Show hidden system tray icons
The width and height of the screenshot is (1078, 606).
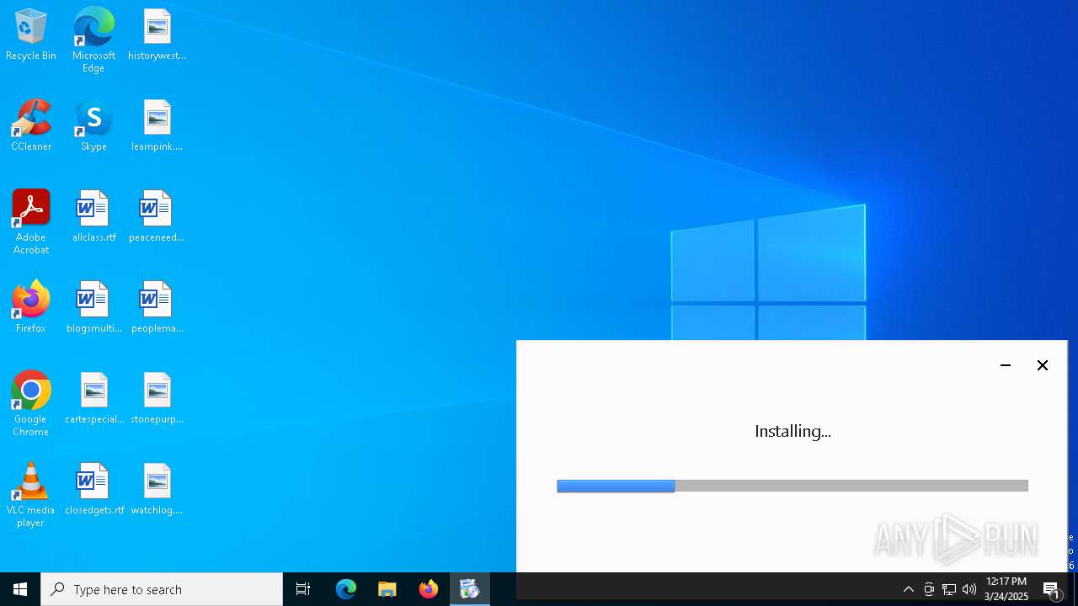click(x=909, y=589)
